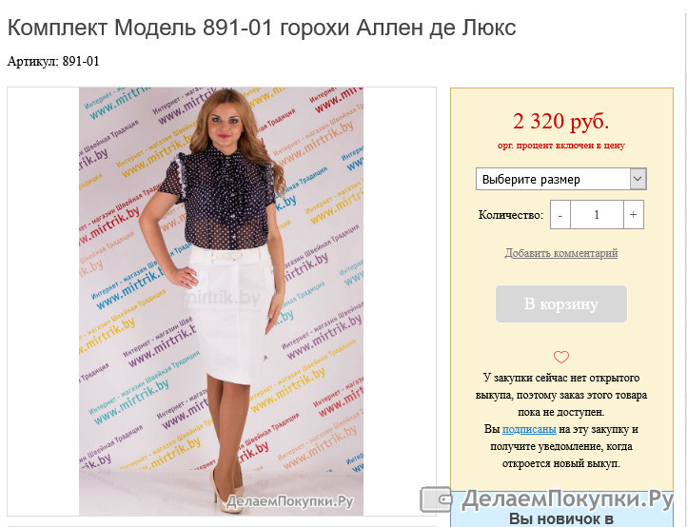The image size is (687, 527).
Task: Increase quantity with the plus button
Action: pos(633,215)
